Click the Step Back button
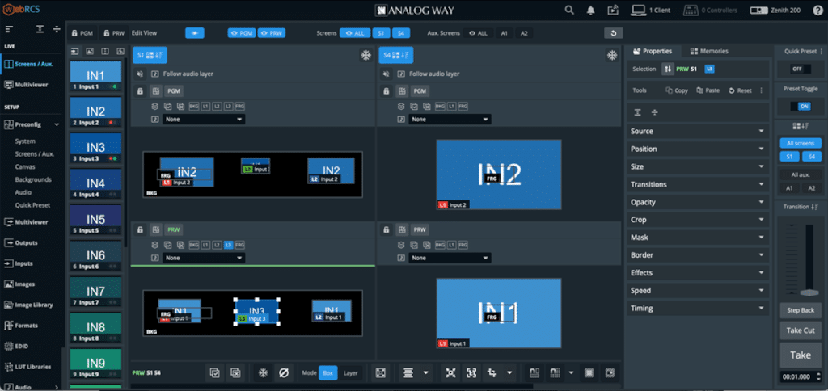Image resolution: width=828 pixels, height=391 pixels. click(x=800, y=310)
